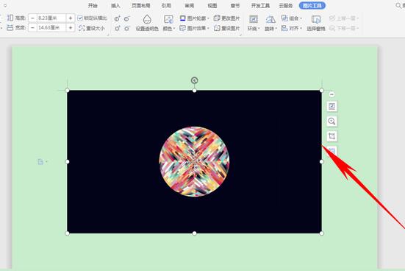Click the 更改图片 change picture button

tap(227, 18)
